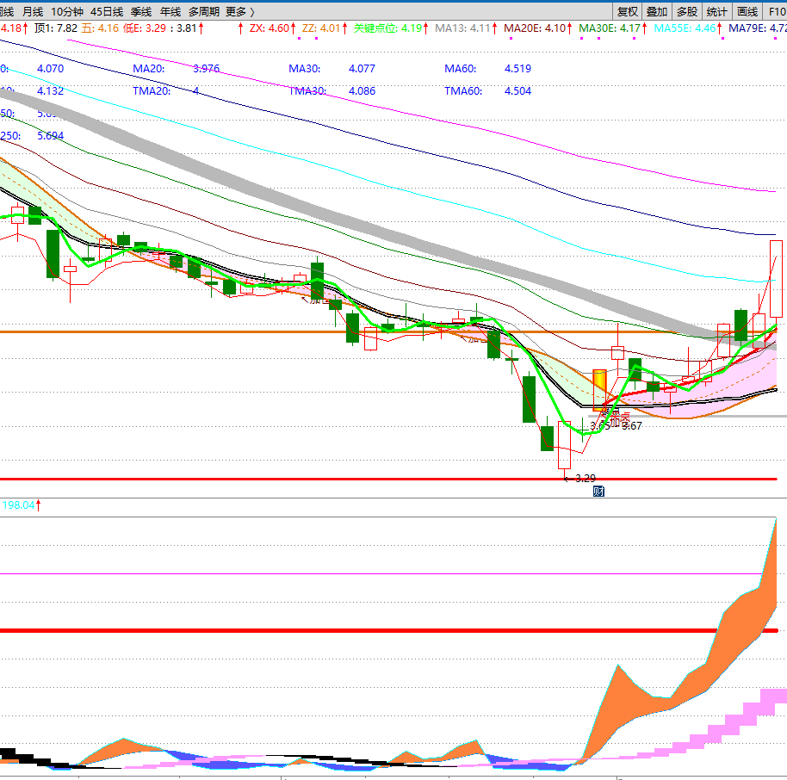The image size is (787, 780).
Task: Click the MA79E label in the header
Action: tap(758, 28)
